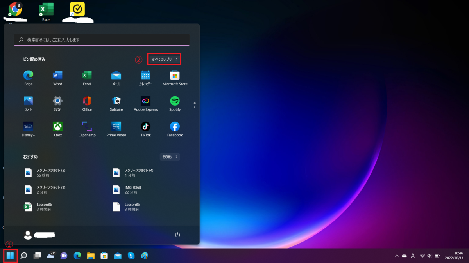Launch TikTok from pinned apps
This screenshot has width=469, height=263.
[145, 129]
